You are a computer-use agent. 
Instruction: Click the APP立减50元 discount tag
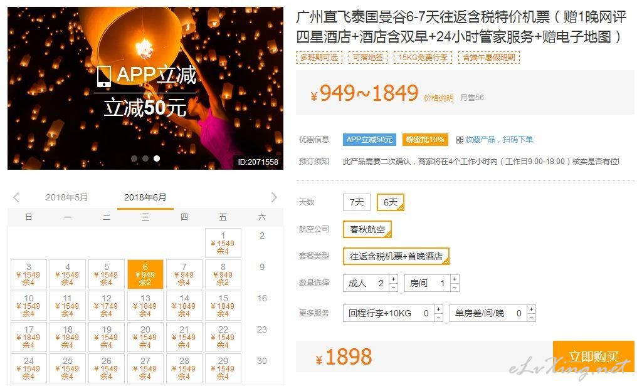tap(369, 140)
